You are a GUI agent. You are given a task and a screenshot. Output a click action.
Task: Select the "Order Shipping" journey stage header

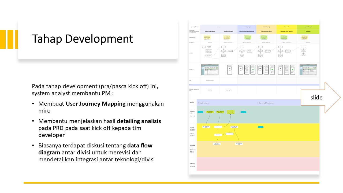pyautogui.click(x=266, y=27)
